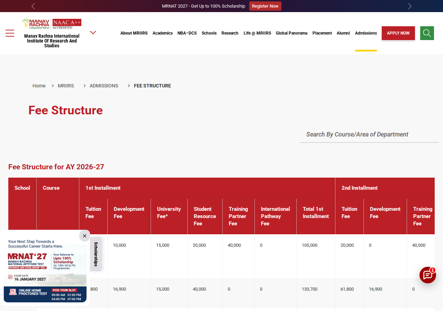
Task: Open the chat bubble widget
Action: coord(428,275)
